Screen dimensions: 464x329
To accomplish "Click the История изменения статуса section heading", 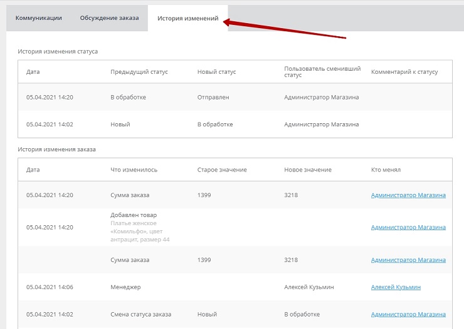I will click(x=58, y=51).
